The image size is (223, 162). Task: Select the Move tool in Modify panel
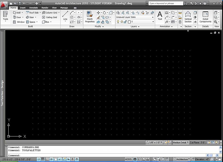point(98,13)
